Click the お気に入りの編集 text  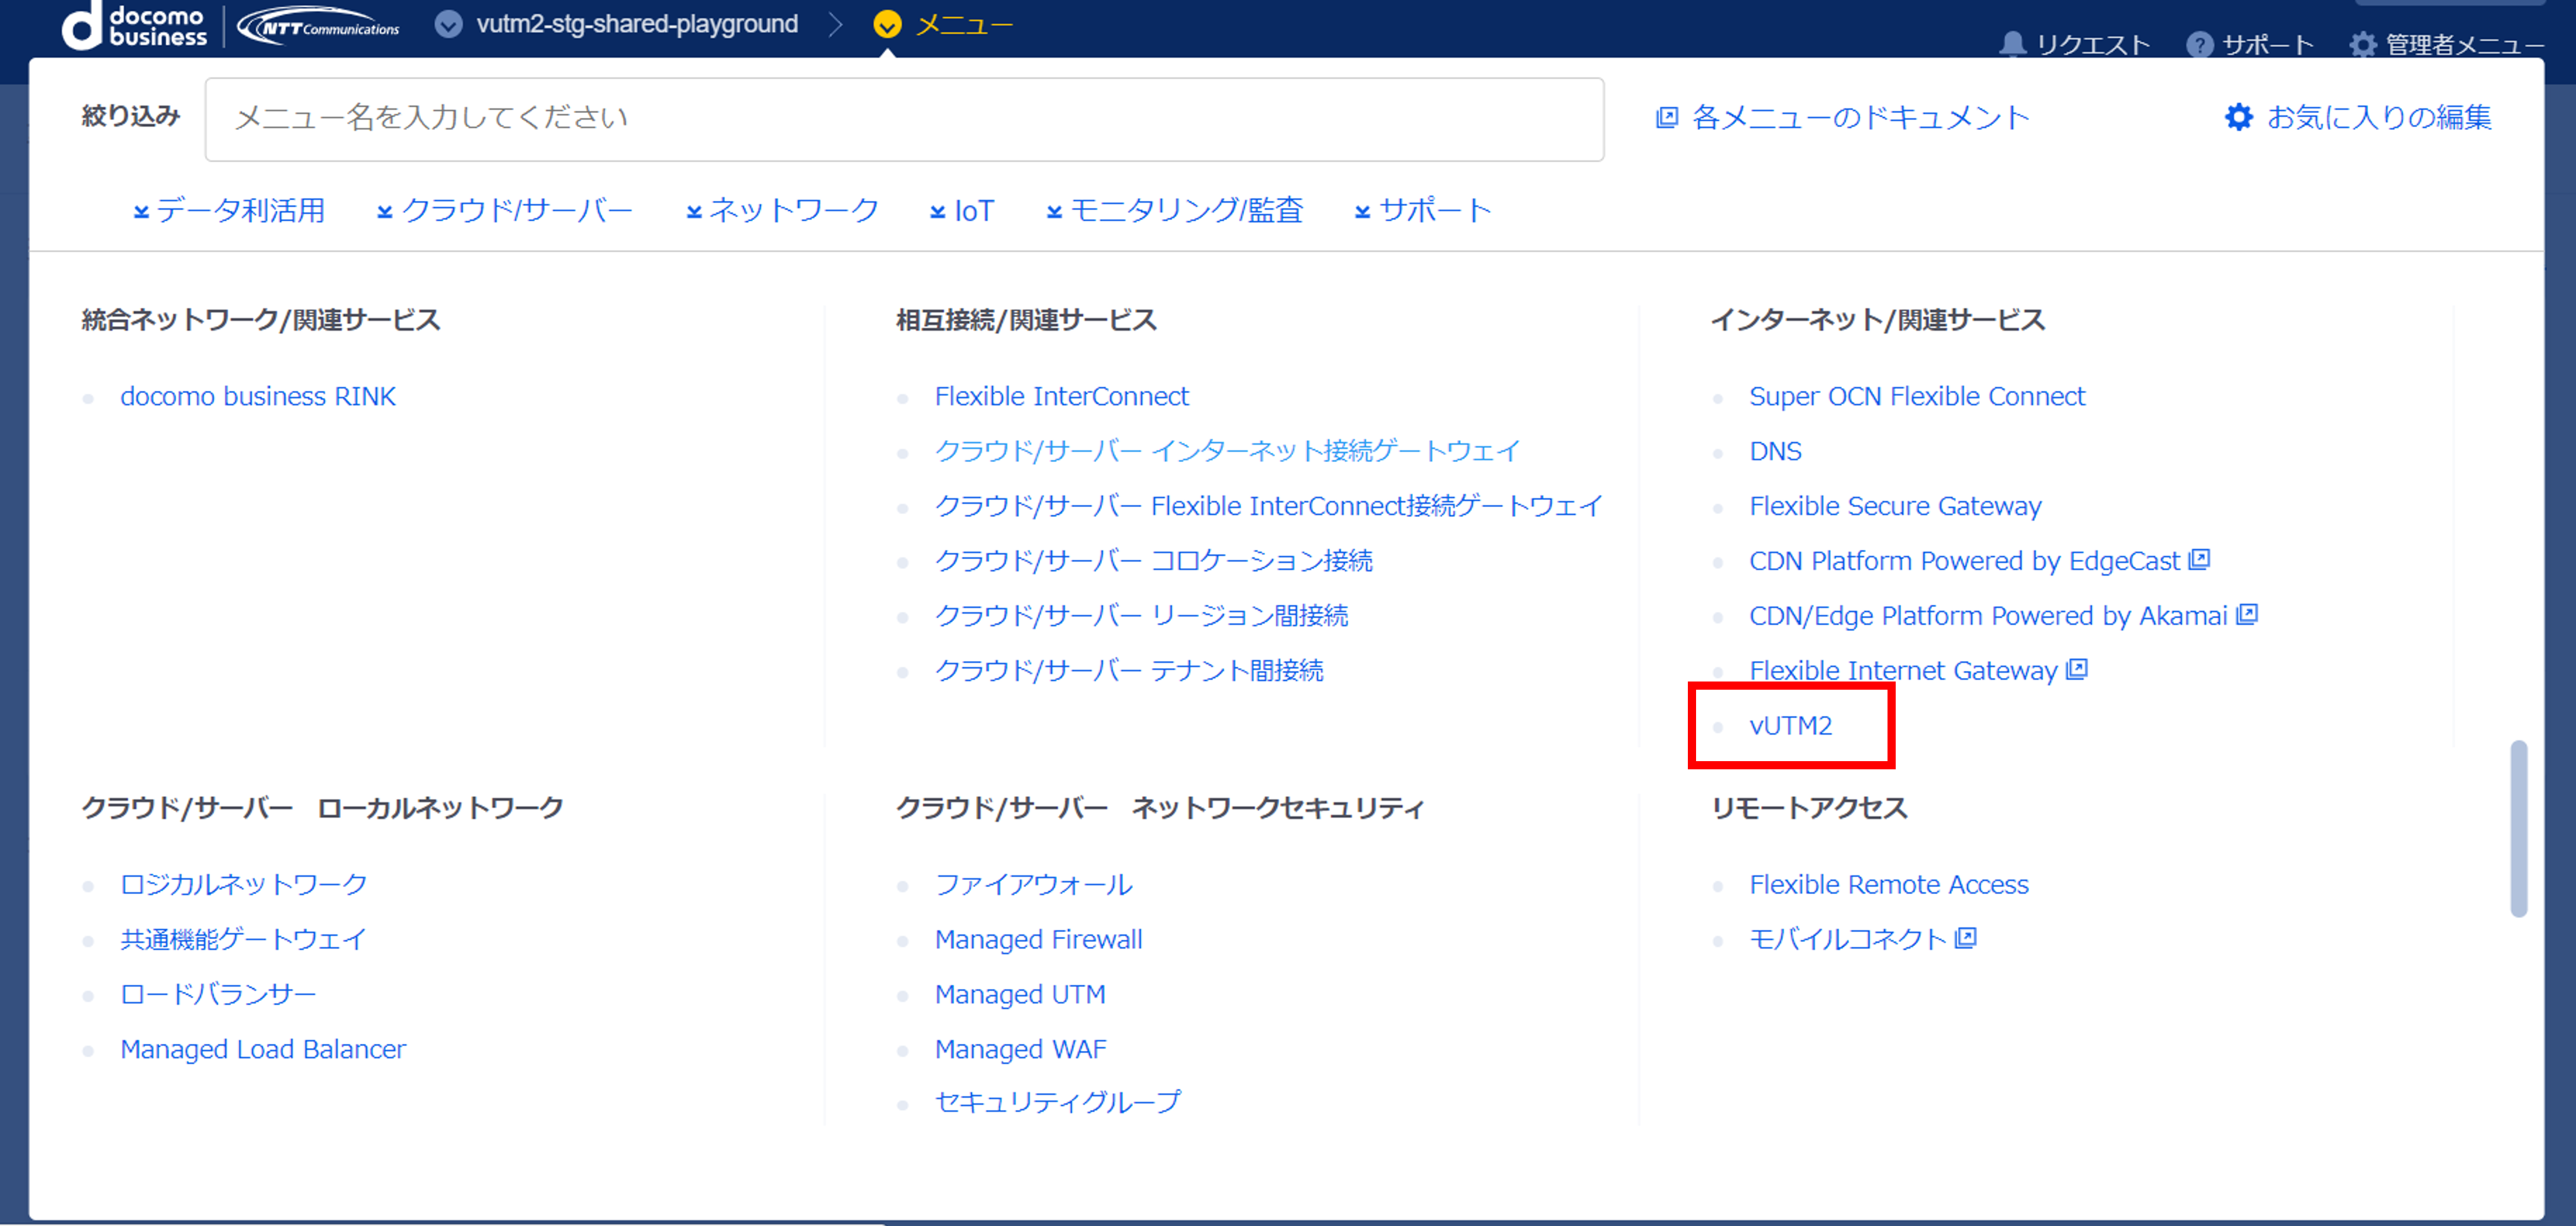click(2379, 118)
